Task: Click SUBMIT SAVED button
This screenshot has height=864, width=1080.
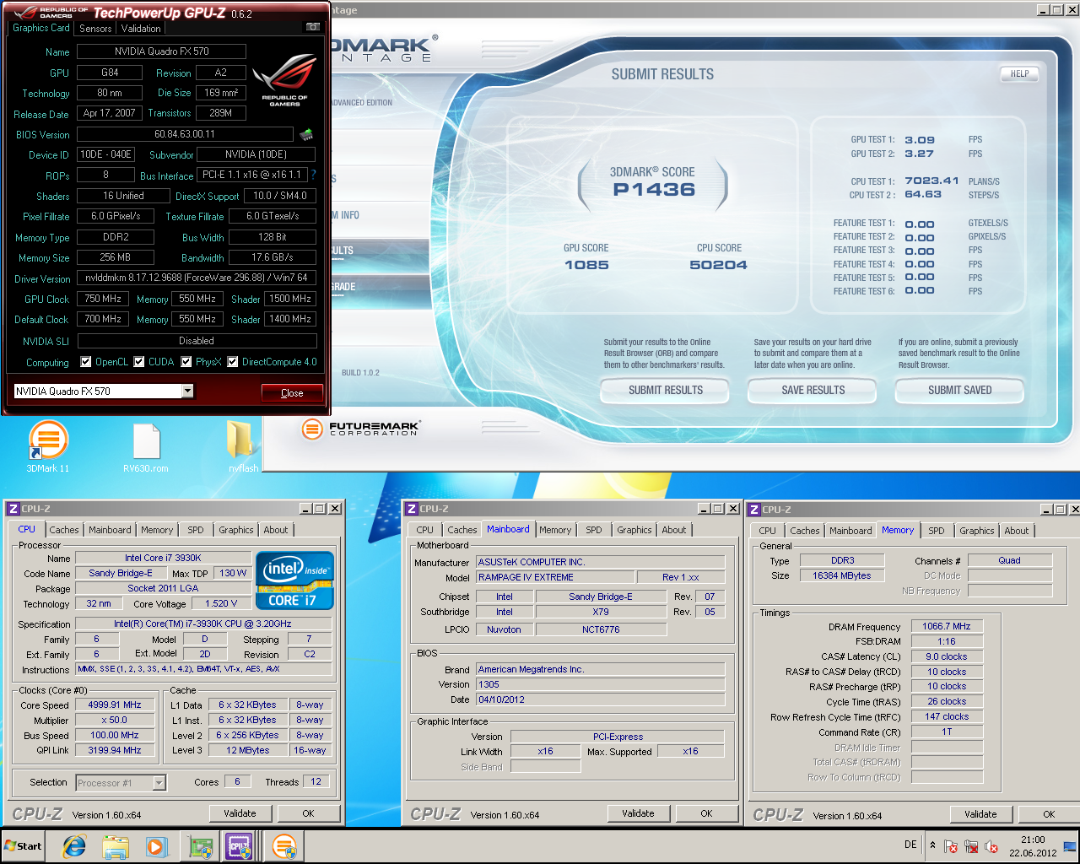Action: [x=959, y=390]
